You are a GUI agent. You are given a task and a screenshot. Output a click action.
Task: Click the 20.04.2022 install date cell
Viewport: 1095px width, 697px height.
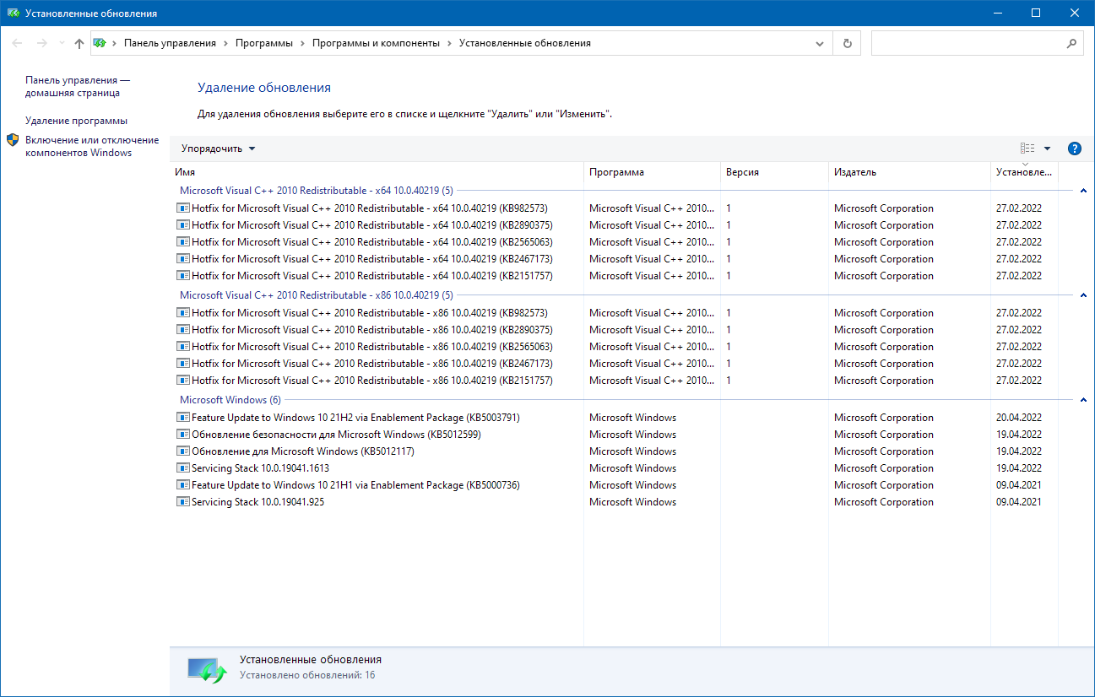(1019, 418)
